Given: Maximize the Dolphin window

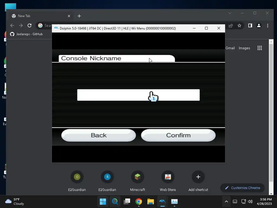Looking at the screenshot, I should 206,28.
